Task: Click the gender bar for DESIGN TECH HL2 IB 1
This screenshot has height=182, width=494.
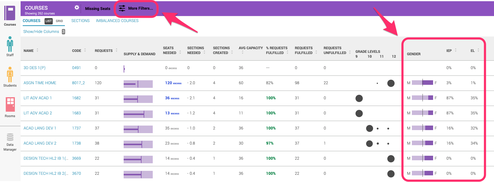Action: click(x=422, y=158)
